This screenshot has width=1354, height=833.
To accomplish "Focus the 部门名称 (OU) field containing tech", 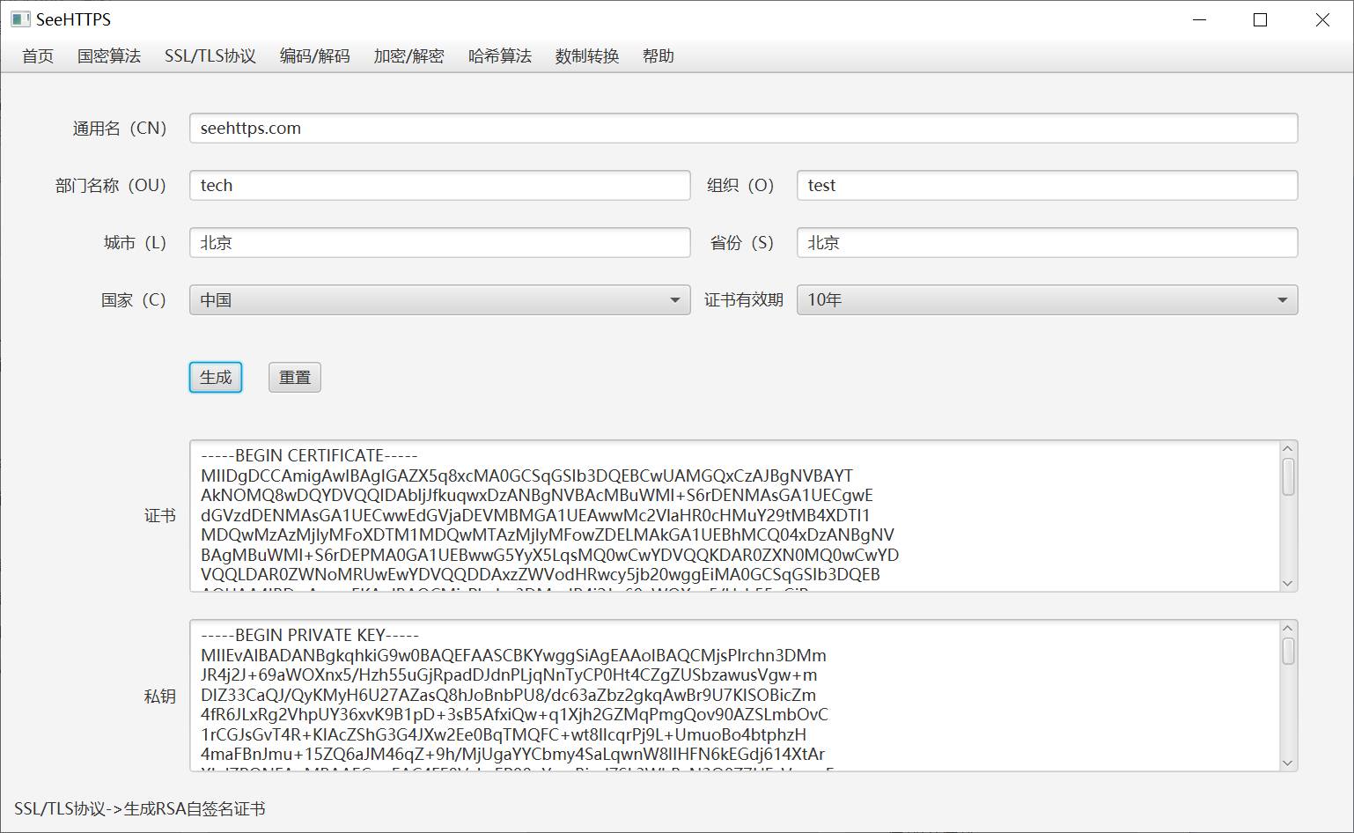I will (440, 185).
